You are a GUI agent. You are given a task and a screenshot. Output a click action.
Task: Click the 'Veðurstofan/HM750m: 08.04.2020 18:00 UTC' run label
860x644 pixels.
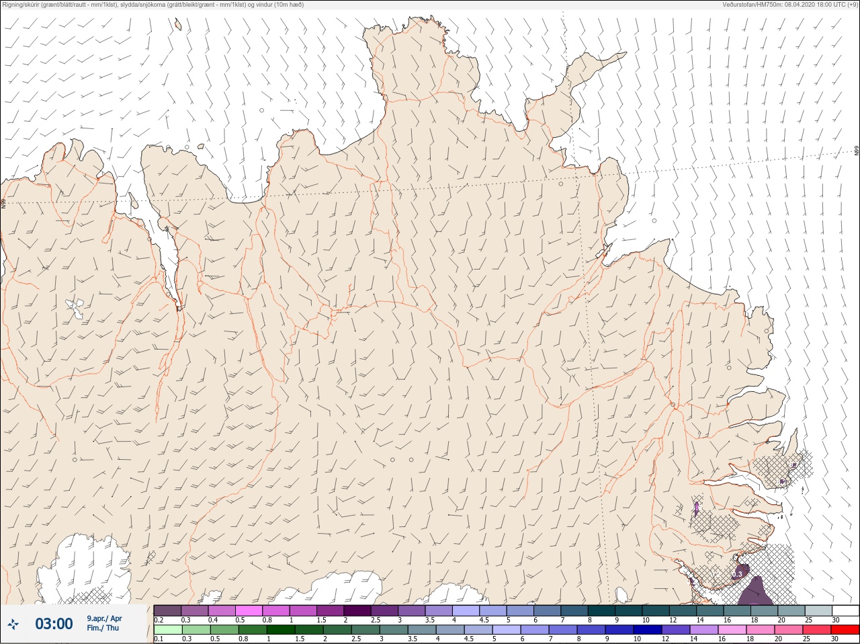pos(791,5)
